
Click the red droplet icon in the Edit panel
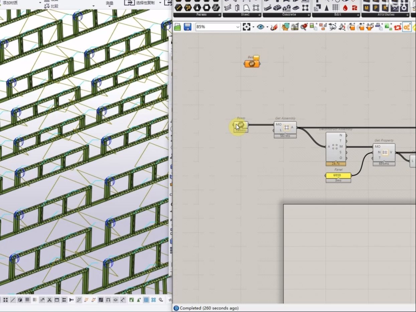point(345,8)
